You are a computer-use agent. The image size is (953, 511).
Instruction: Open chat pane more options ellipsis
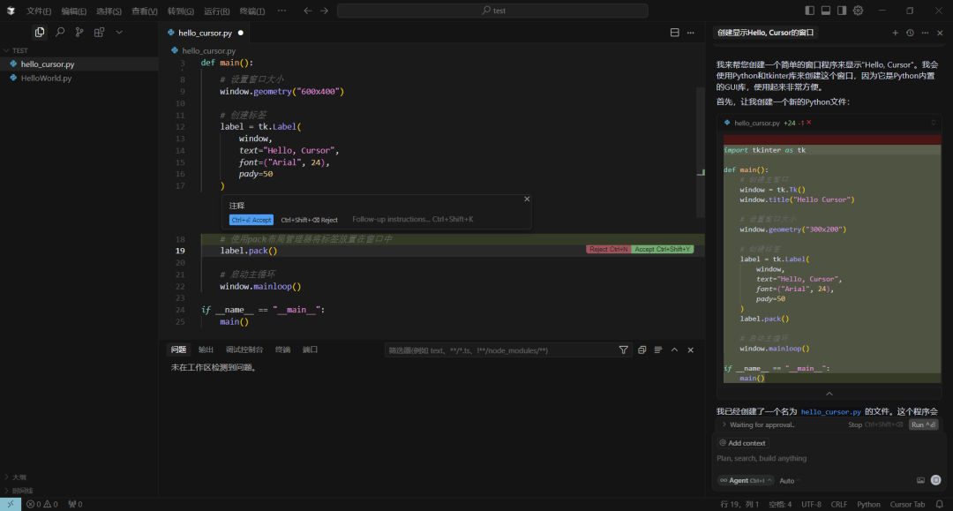[x=925, y=33]
